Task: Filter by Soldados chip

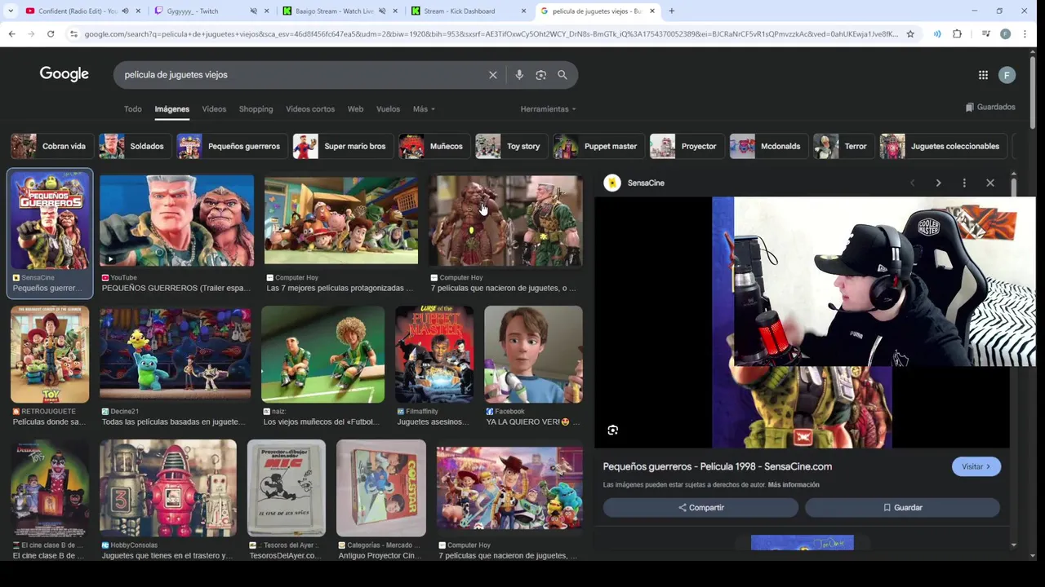Action: 135,146
